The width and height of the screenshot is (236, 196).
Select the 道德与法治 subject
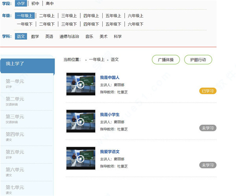[x=69, y=36]
